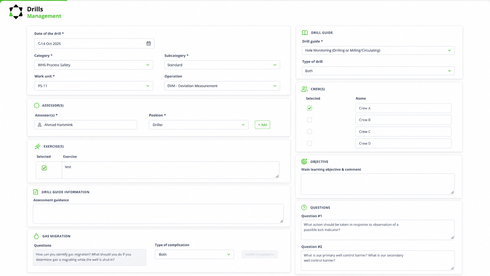Toggle the 'test' exercise checkbox
Image resolution: width=490 pixels, height=276 pixels.
pyautogui.click(x=44, y=168)
